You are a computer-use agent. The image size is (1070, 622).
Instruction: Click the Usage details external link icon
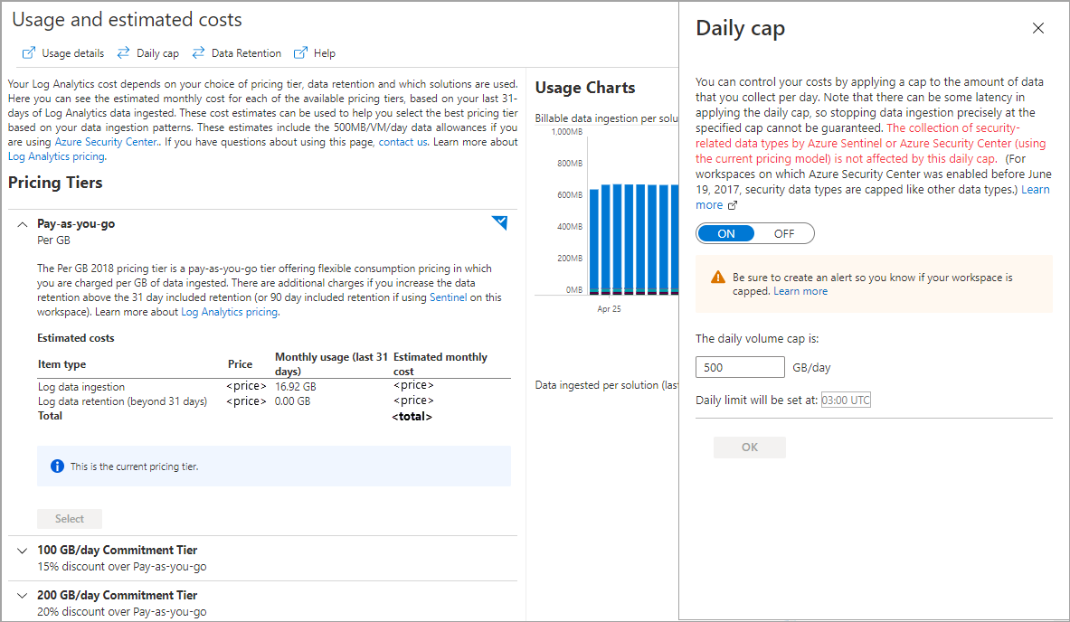[x=29, y=53]
